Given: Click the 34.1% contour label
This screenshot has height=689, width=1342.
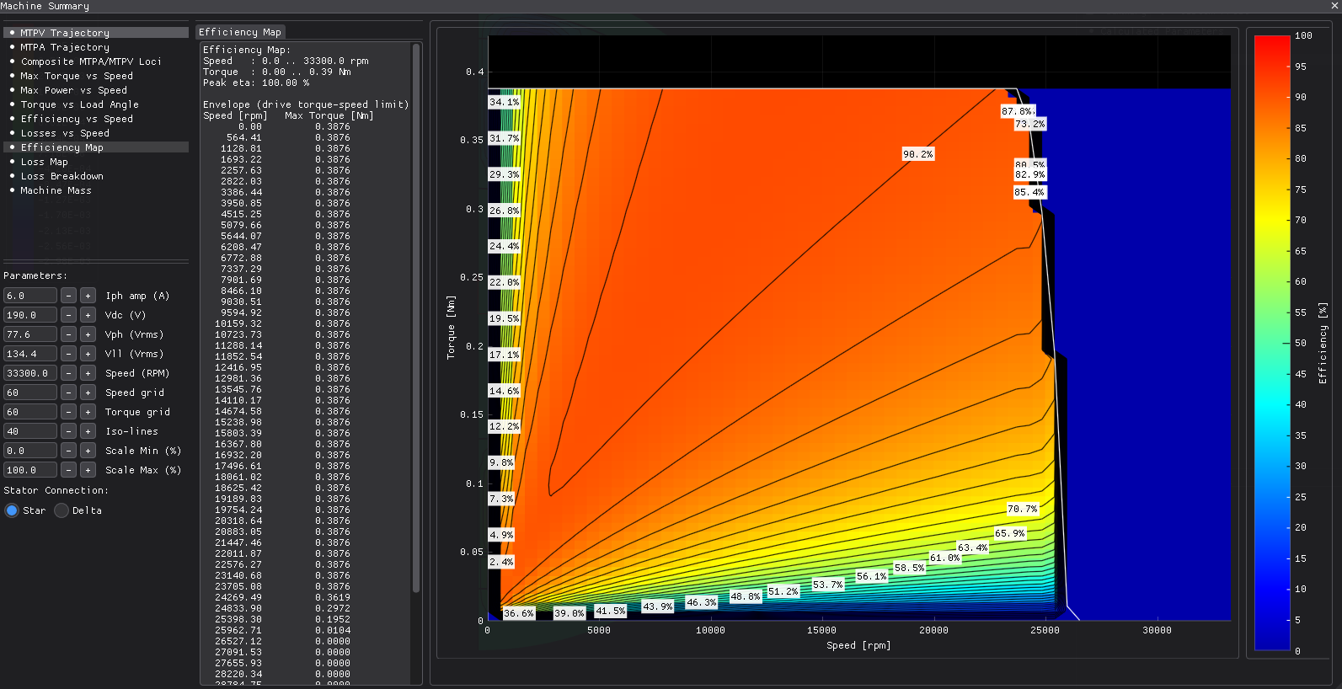Looking at the screenshot, I should tap(505, 102).
